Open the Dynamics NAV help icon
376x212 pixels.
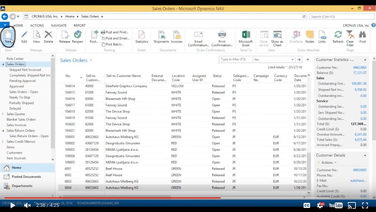(373, 25)
